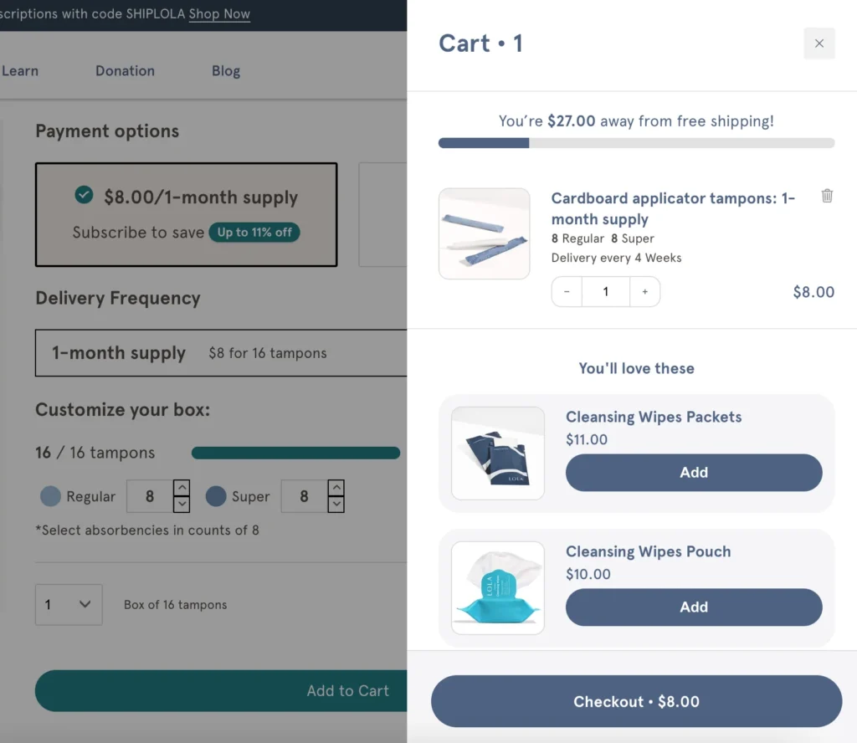Open the cardboard applicator tampons product image

[x=484, y=233]
